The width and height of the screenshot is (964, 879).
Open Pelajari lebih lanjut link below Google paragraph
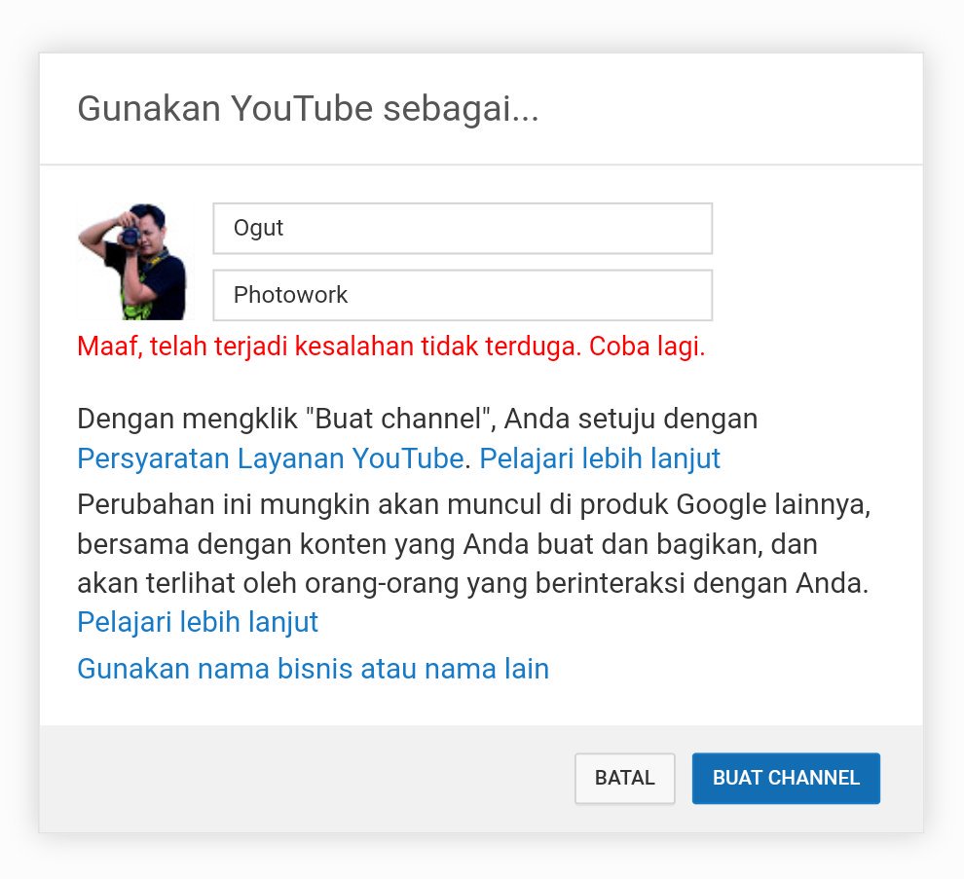point(198,622)
